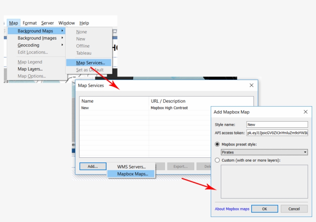Image resolution: width=316 pixels, height=222 pixels.
Task: Open the Window menu
Action: point(66,23)
